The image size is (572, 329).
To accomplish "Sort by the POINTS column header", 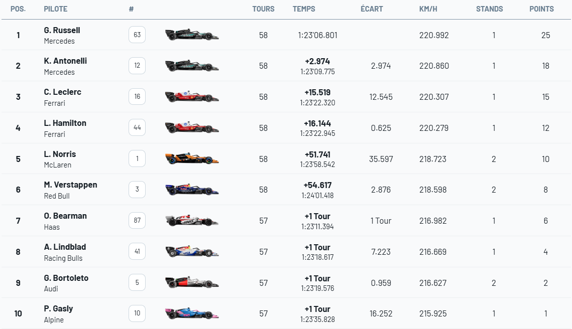I will pyautogui.click(x=541, y=9).
